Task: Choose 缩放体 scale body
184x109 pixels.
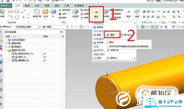Action: pyautogui.click(x=112, y=58)
